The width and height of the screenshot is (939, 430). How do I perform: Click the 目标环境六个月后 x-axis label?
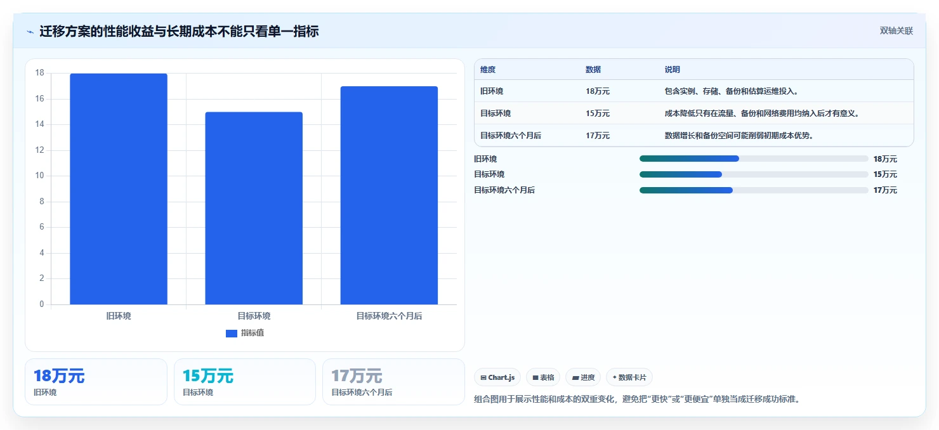click(x=389, y=316)
